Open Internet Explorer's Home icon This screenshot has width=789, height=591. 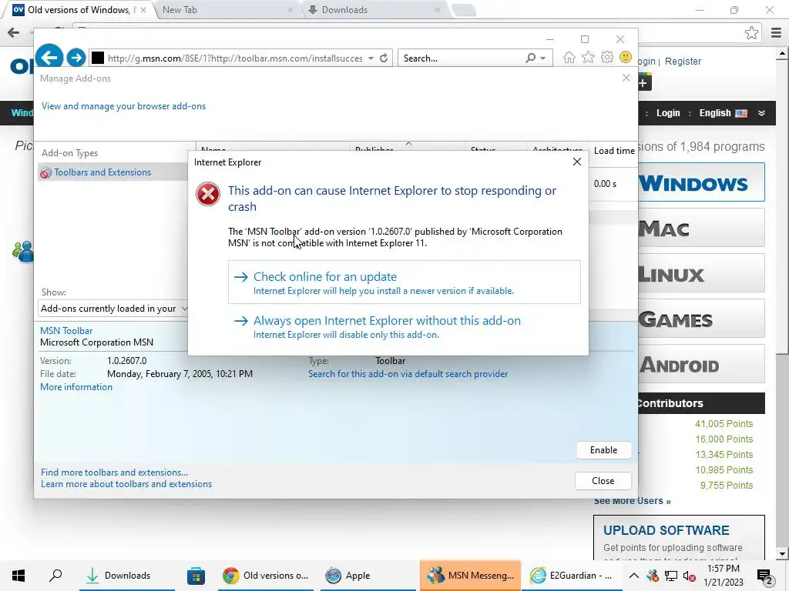(569, 58)
